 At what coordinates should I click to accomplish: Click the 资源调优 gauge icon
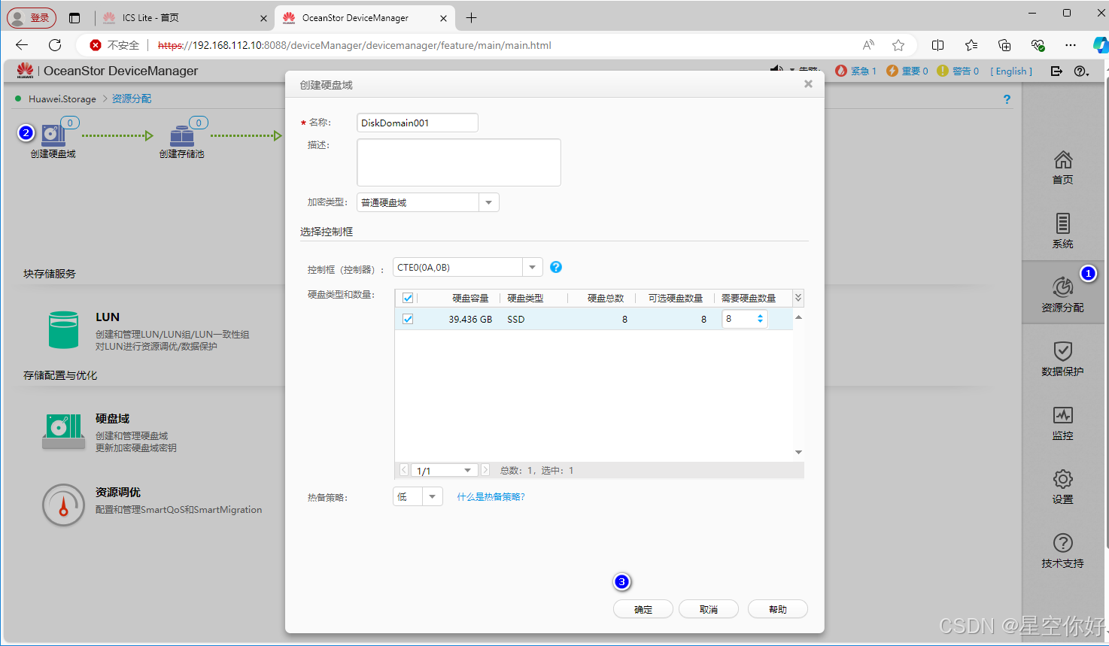tap(63, 505)
